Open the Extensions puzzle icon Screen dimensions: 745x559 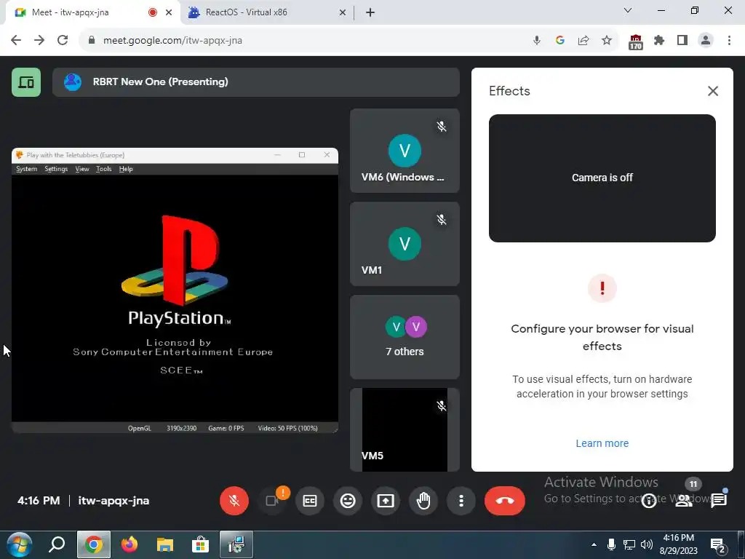point(658,41)
